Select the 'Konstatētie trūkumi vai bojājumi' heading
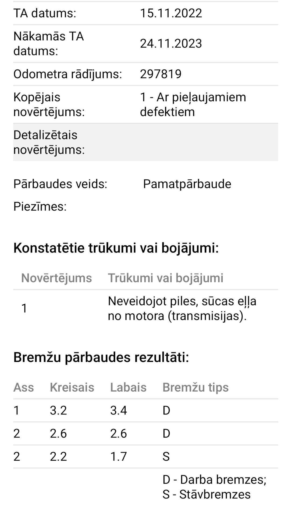Screen dimensions: 288x517 pos(116,248)
